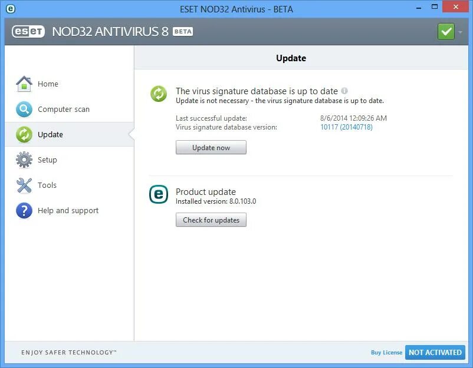Click the Tools wrench icon
The image size is (473, 368).
[24, 185]
